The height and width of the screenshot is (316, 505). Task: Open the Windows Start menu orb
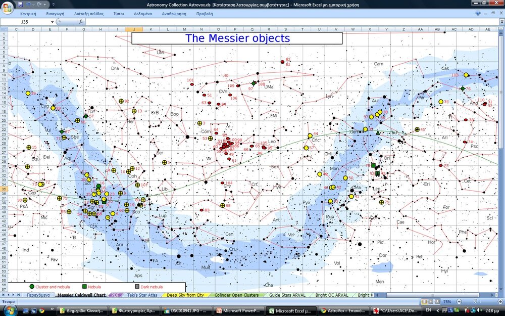point(9,310)
